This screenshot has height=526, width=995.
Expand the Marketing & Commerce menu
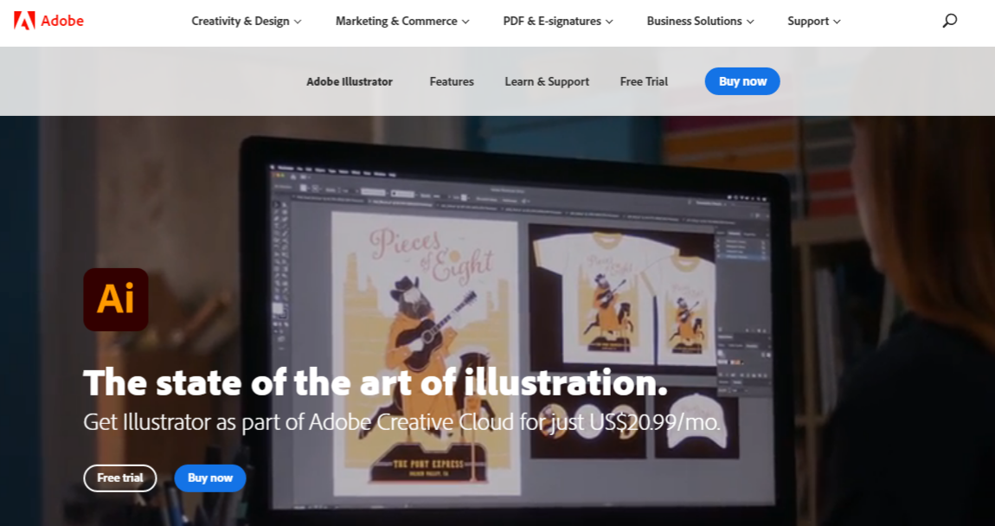click(401, 21)
